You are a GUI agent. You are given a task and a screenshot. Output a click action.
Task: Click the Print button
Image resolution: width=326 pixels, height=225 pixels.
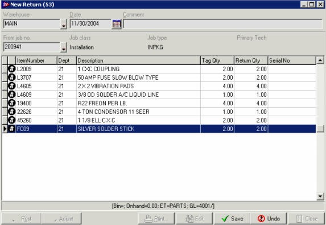(x=156, y=219)
